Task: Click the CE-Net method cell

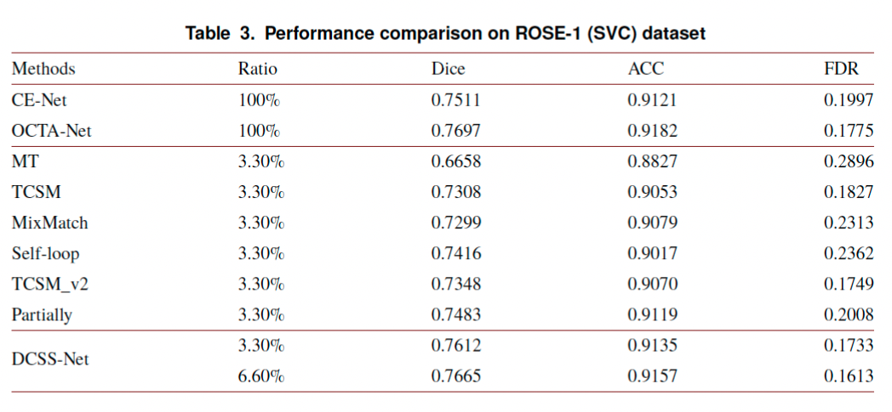Action: 40,100
